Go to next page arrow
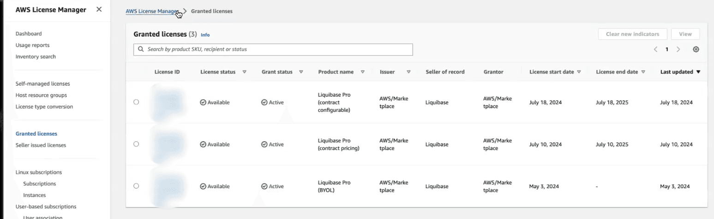 678,49
